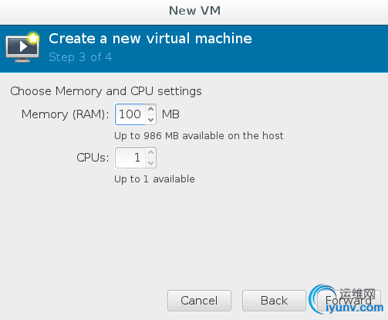Click 'Up to 986 MB available' hint

point(199,136)
